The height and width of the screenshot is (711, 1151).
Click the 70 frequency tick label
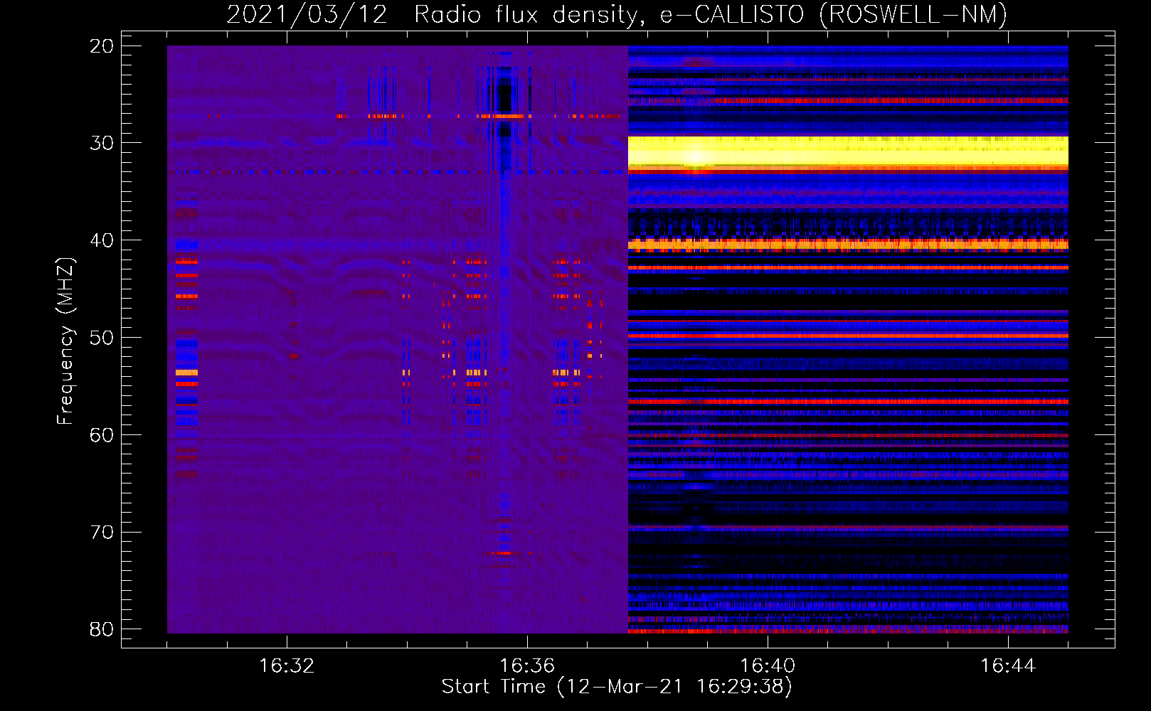(102, 532)
